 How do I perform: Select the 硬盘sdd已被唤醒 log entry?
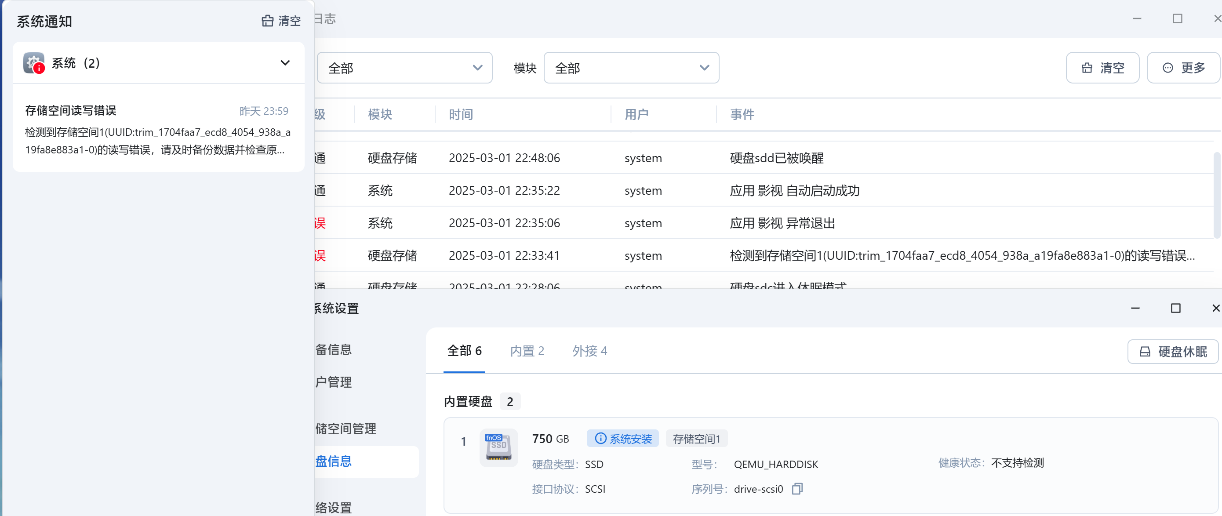tap(764, 158)
